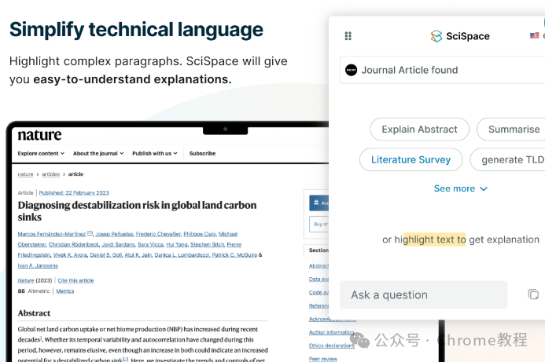This screenshot has height=362, width=545.
Task: Open author Christian Rödenbeck link
Action: pos(74,245)
